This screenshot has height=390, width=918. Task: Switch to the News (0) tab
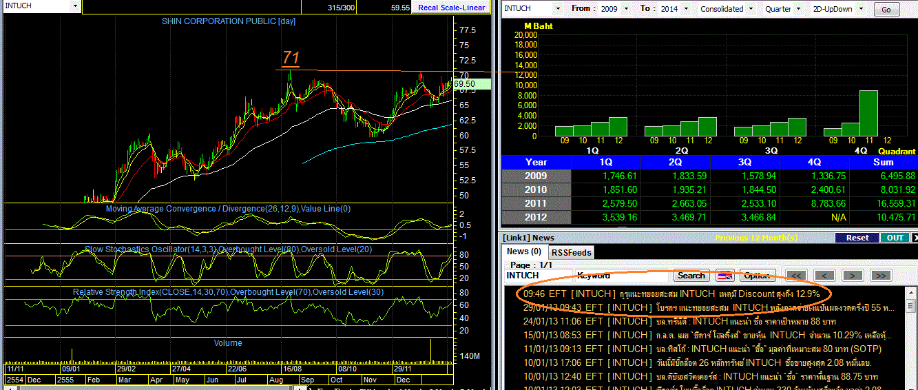click(524, 252)
